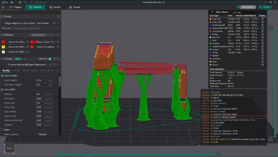278x157 pixels.
Task: Click filament 3 yellow color swatch
Action: tap(3, 47)
